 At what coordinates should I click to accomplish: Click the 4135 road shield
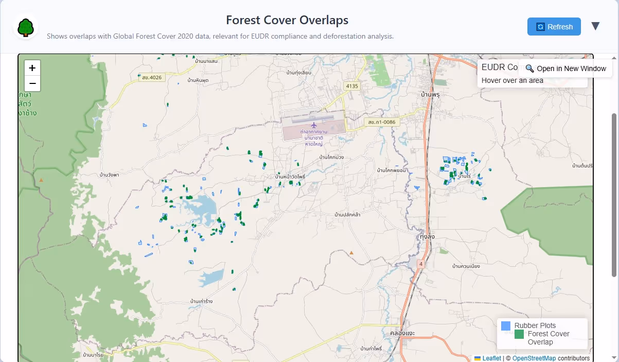coord(352,86)
